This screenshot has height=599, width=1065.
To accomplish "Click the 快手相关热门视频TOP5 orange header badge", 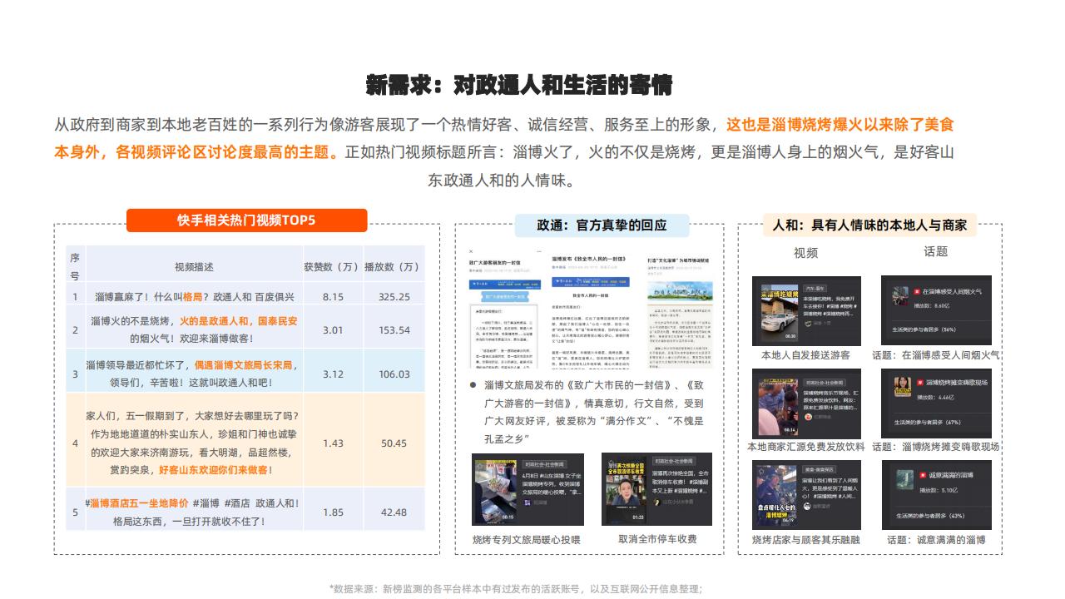I will click(x=246, y=220).
